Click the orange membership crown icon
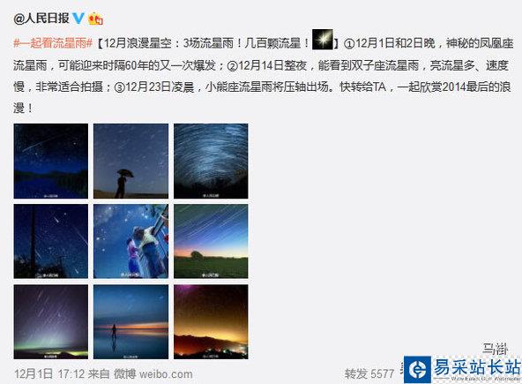 (95, 19)
